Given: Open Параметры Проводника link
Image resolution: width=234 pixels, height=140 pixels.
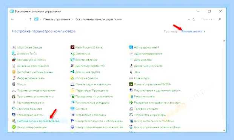Looking at the screenshot, I should (x=92, y=90).
